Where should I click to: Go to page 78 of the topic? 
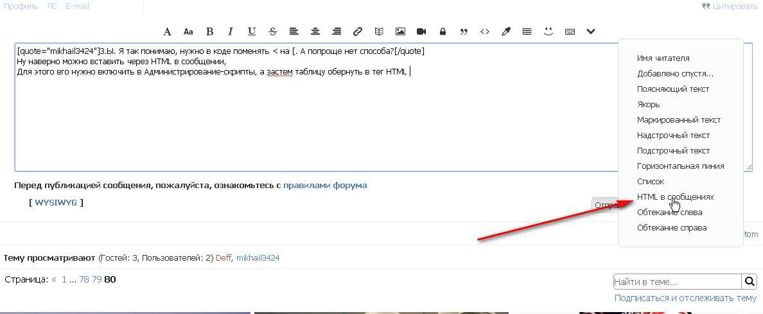click(x=84, y=280)
